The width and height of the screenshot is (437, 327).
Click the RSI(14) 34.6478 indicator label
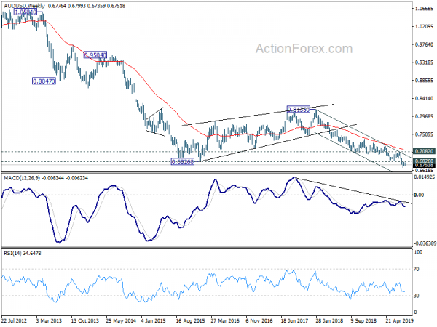coord(23,254)
